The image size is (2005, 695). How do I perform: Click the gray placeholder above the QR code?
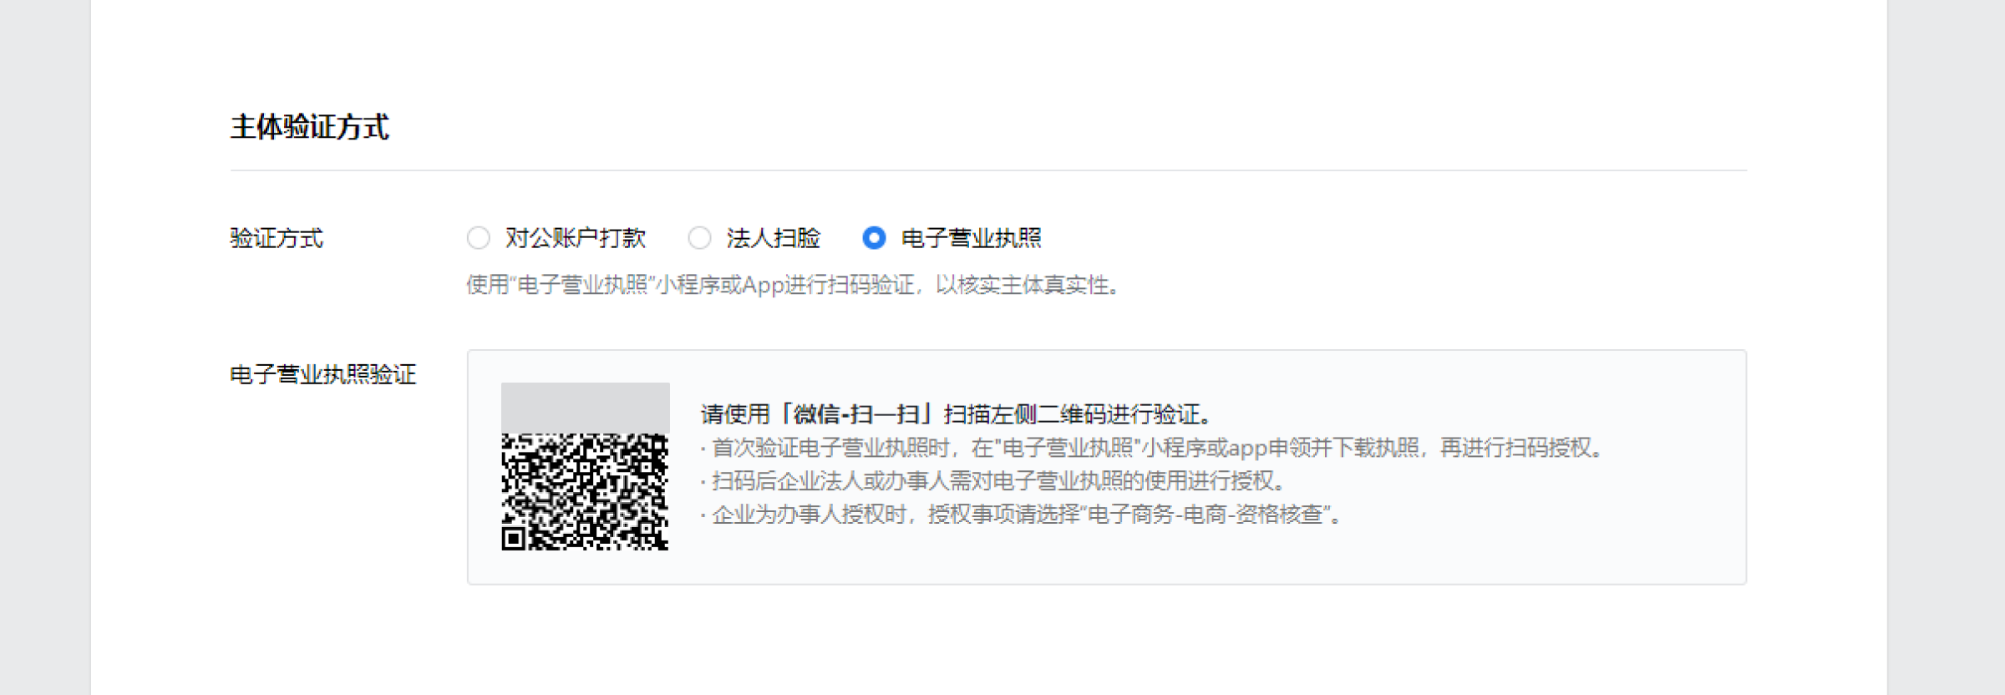coord(585,408)
